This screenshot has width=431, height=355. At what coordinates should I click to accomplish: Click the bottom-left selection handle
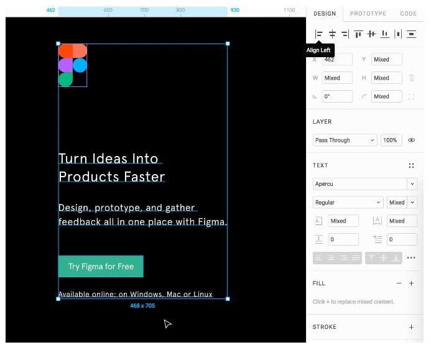point(58,299)
